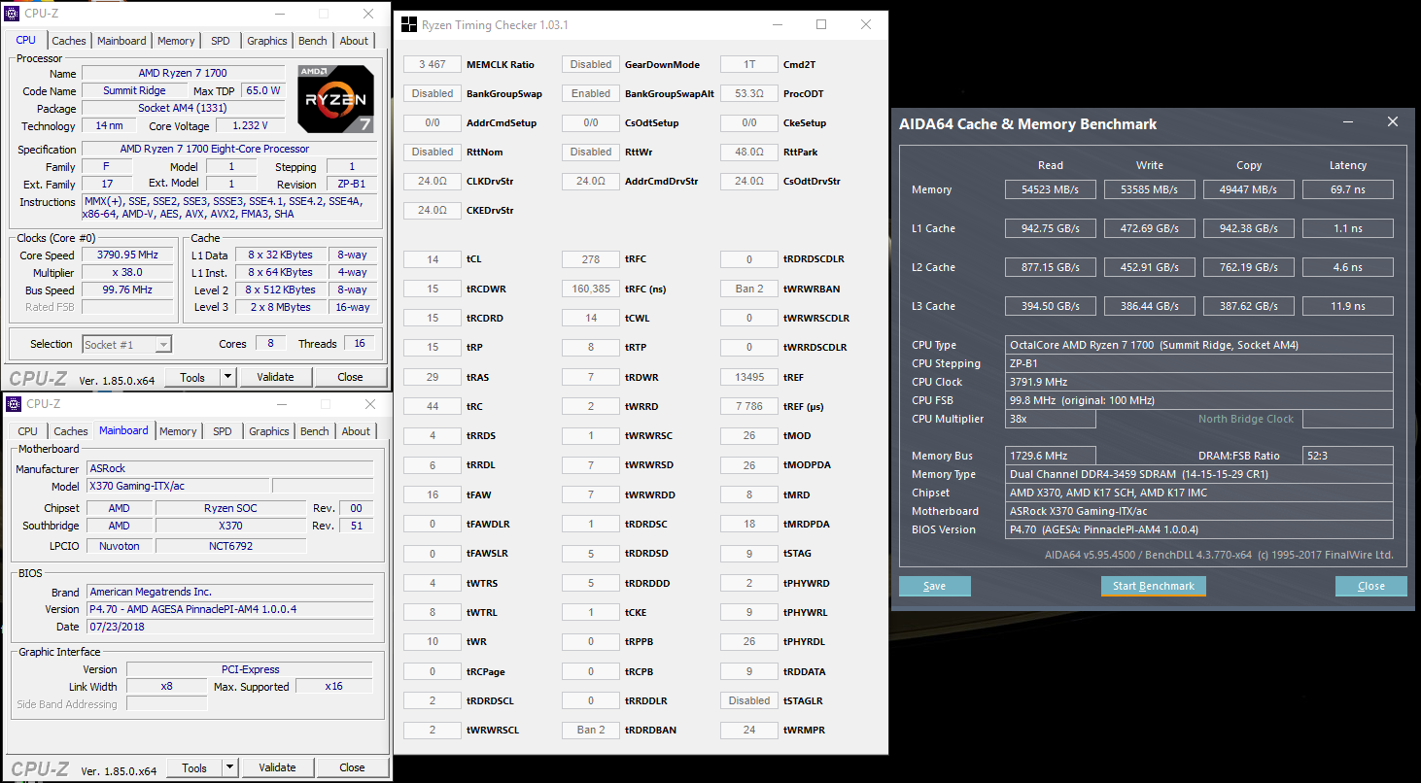Click Tools button in top CPU-Z window
The height and width of the screenshot is (783, 1421).
coord(192,377)
